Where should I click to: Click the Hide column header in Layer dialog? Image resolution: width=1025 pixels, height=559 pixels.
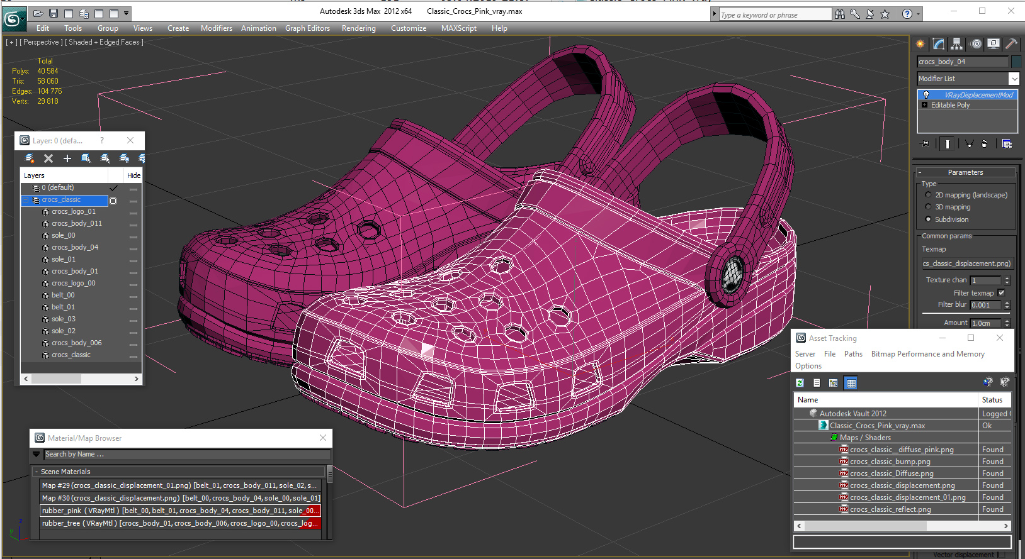(133, 175)
